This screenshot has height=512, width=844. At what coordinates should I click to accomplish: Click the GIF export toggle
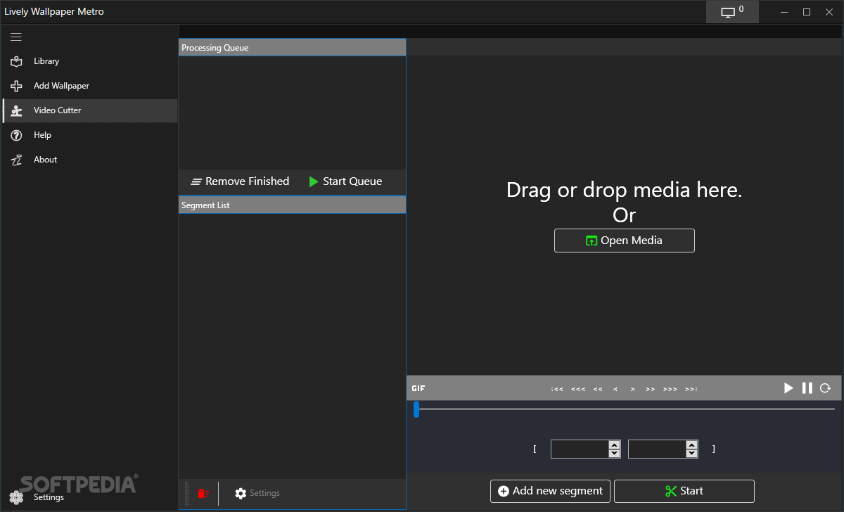[418, 388]
